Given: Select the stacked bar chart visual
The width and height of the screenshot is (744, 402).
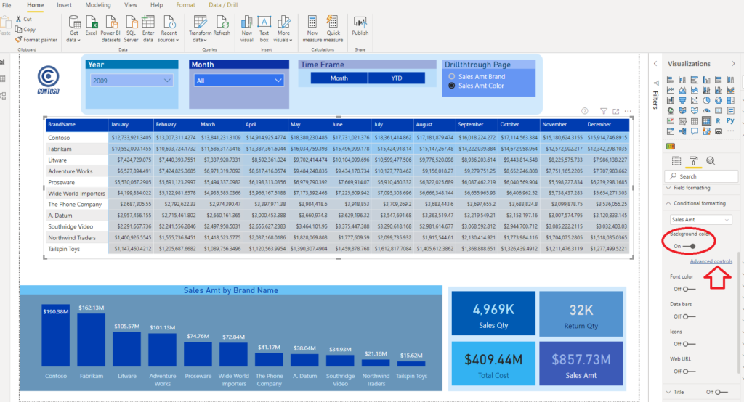Looking at the screenshot, I should (x=671, y=80).
